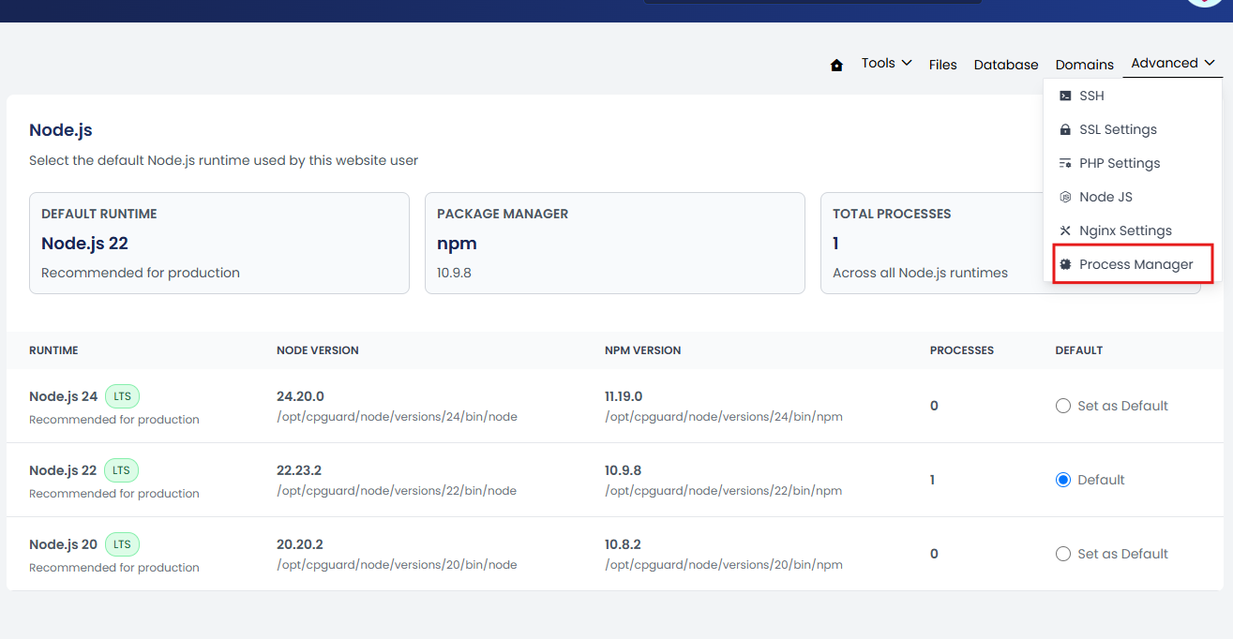Click the node path /opt/cpguard/node/versions/24/bin/node
This screenshot has width=1233, height=639.
[397, 417]
